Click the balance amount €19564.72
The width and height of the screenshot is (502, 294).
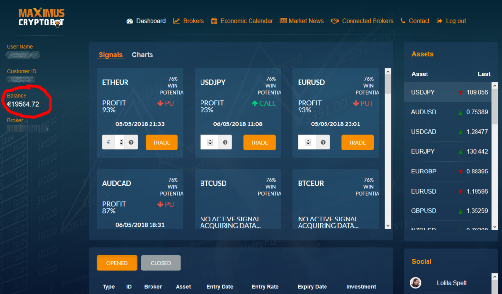coord(23,104)
